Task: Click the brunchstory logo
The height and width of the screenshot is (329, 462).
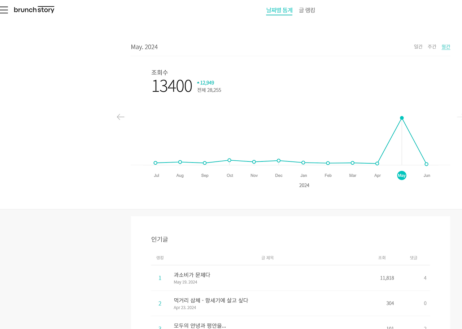Action: coord(34,10)
